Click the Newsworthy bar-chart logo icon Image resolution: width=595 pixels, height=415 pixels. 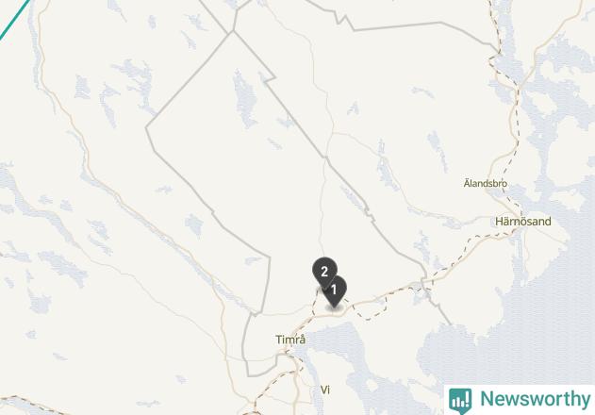pyautogui.click(x=460, y=401)
